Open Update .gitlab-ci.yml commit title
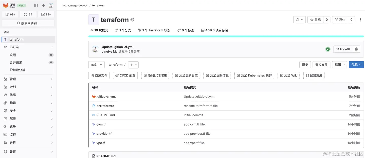 tap(118, 47)
